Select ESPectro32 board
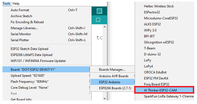 click(165, 12)
